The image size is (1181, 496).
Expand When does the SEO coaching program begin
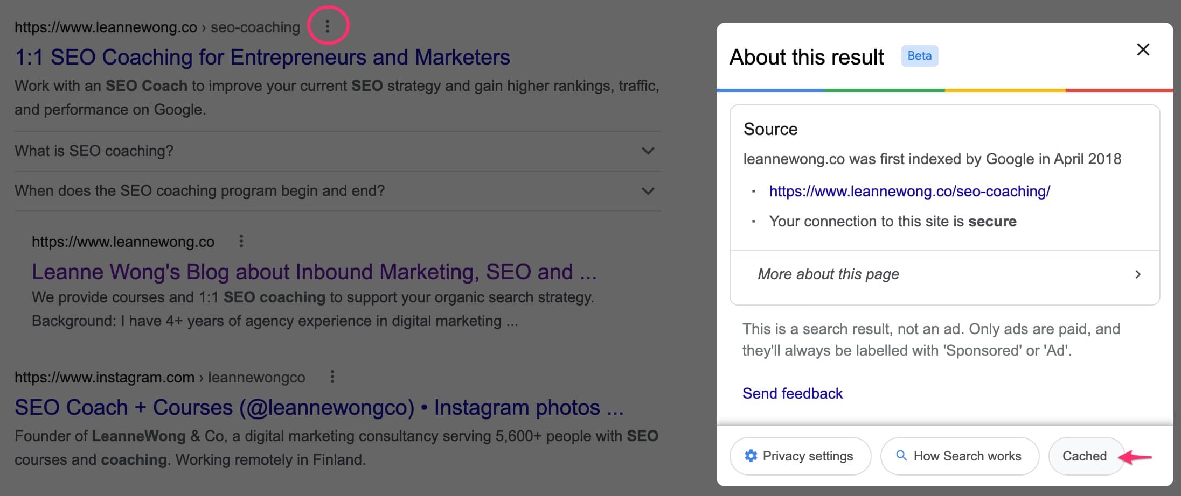(x=648, y=191)
